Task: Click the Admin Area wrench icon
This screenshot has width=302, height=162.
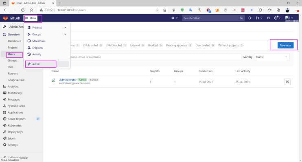Action: click(x=5, y=26)
